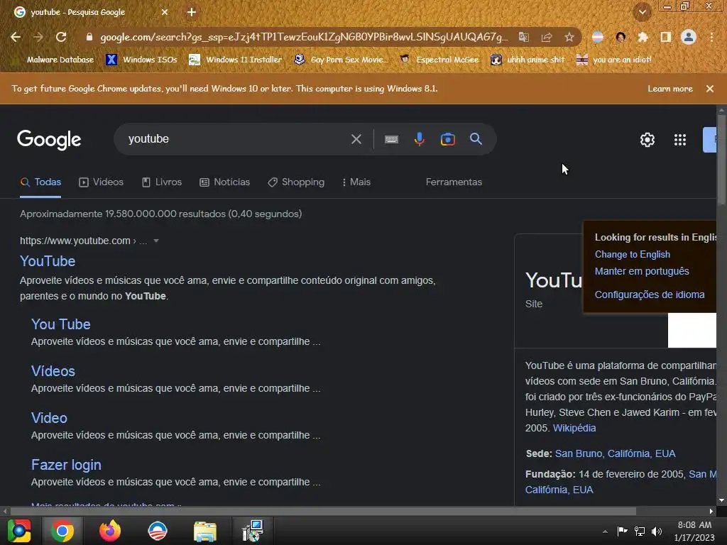727x545 pixels.
Task: Click the share page icon in address bar
Action: tap(547, 37)
